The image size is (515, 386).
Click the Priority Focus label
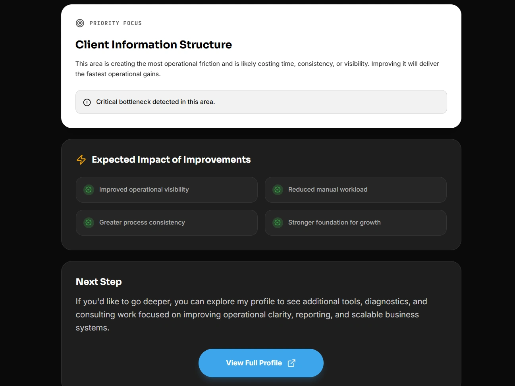[x=116, y=23]
